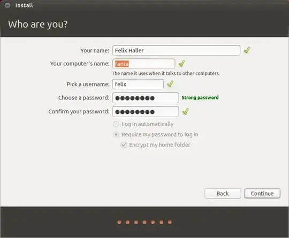Screen dimensions: 289x238
Task: Click the 'Choose a password:' label
Action: pyautogui.click(x=84, y=98)
